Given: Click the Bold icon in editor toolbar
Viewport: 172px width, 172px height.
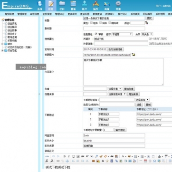Looking at the screenshot, I should 65,156.
